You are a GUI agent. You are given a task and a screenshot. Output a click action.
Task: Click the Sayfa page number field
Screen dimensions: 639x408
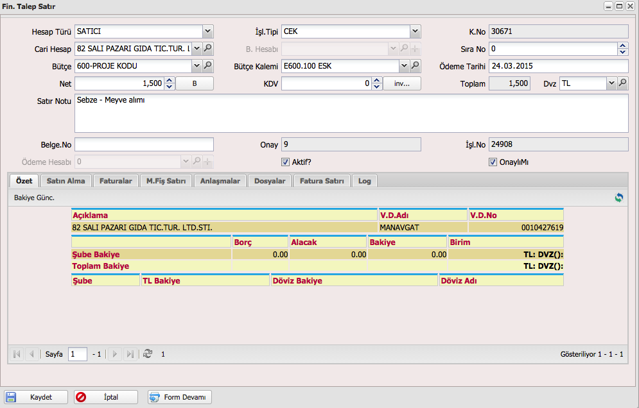tap(78, 354)
